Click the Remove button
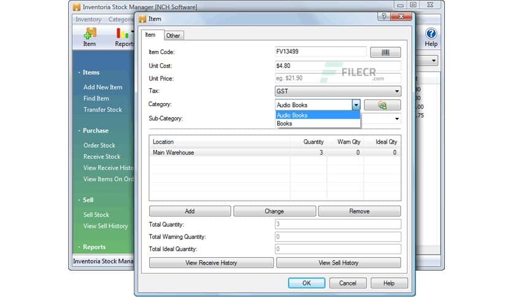The height and width of the screenshot is (297, 513). 359,211
